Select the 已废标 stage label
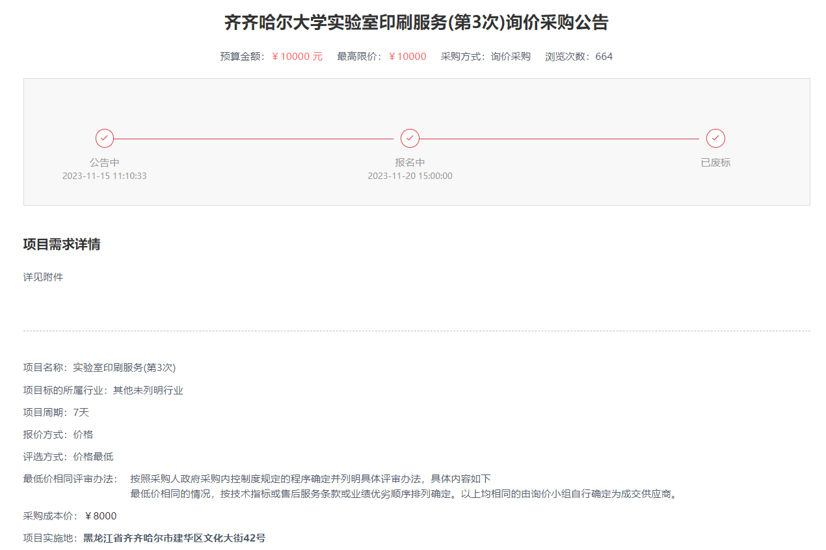Viewport: 826px width, 550px height. point(715,162)
